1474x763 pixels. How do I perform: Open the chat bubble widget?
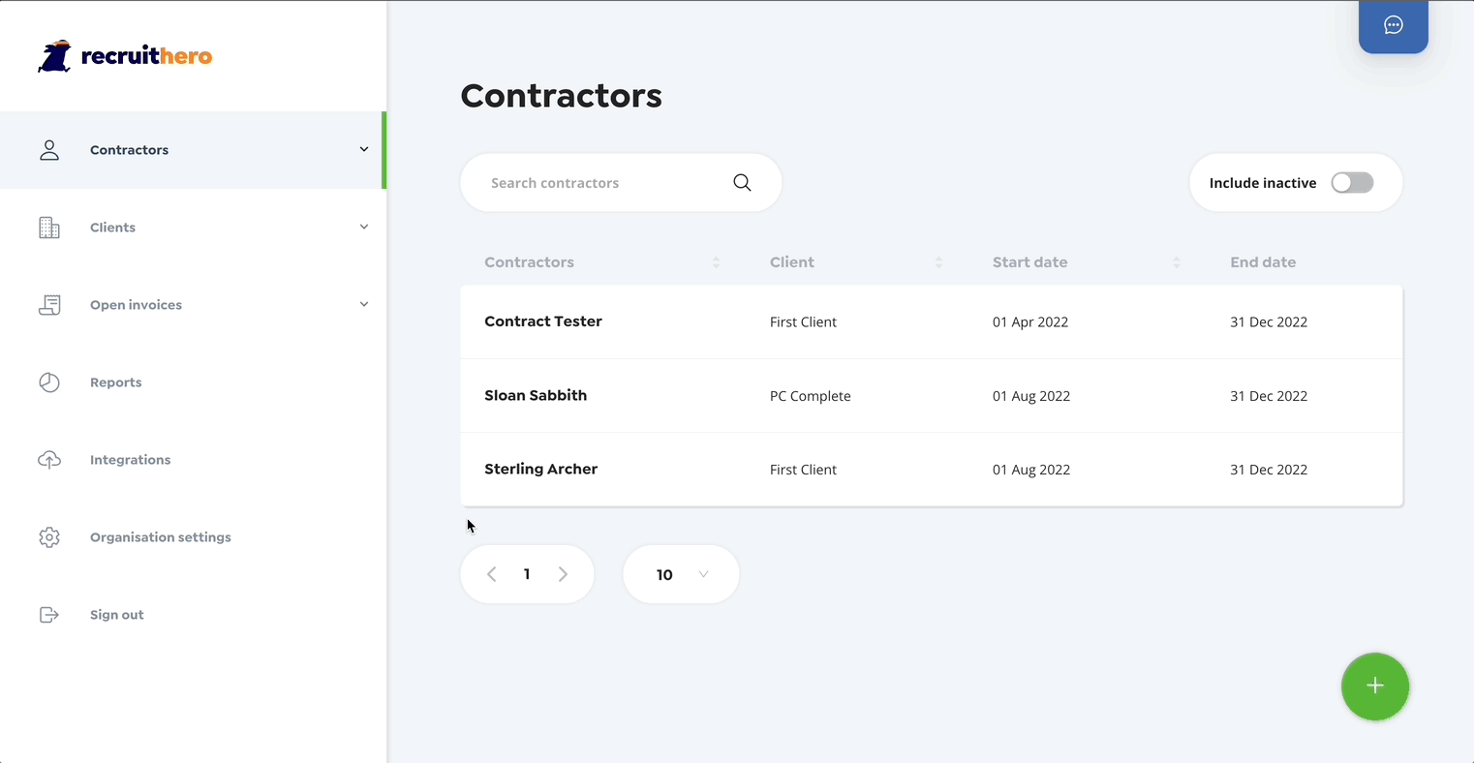click(1394, 26)
